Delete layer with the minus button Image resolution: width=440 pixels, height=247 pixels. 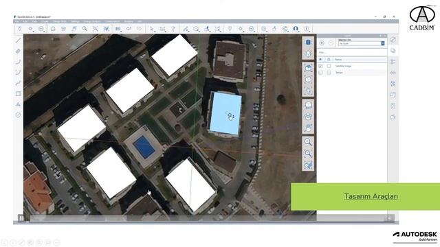[331, 43]
